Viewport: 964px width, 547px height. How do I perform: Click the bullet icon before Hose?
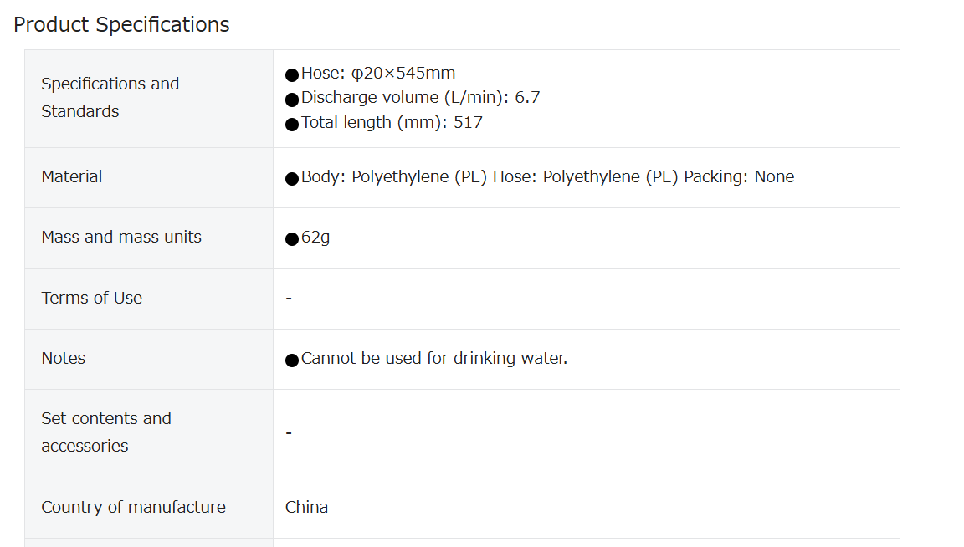[x=292, y=75]
